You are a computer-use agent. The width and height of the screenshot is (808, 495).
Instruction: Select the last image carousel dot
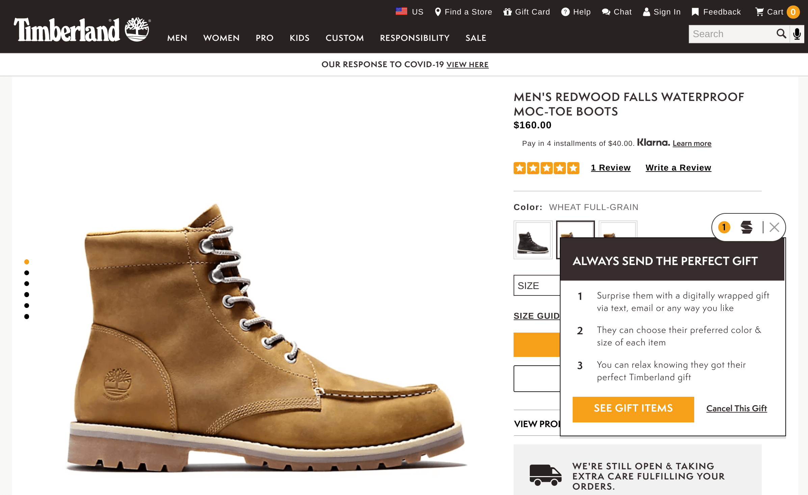[x=27, y=316]
